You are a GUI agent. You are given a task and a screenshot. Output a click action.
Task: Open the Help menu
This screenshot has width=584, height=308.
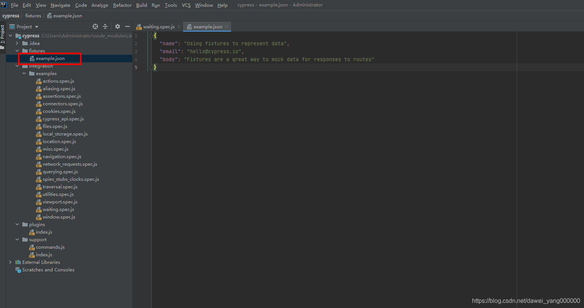point(222,5)
